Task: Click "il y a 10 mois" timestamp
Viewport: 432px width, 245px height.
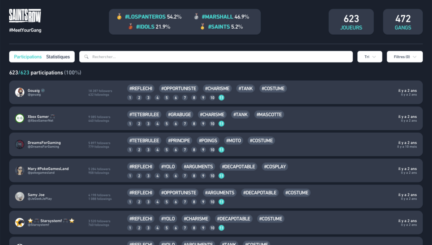Action: click(407, 147)
